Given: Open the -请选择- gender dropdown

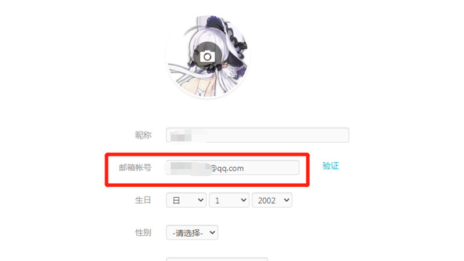Looking at the screenshot, I should pyautogui.click(x=192, y=233).
